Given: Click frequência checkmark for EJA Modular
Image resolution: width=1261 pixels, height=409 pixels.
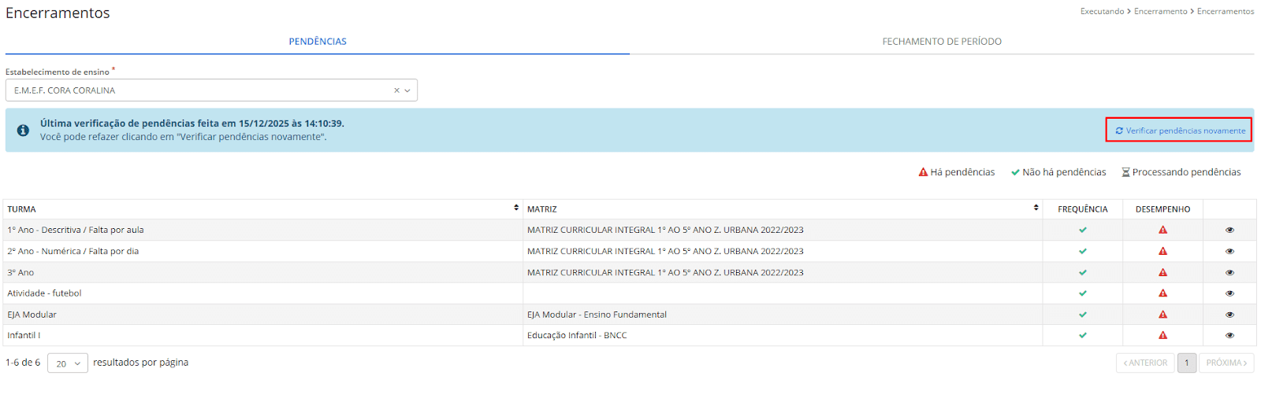Looking at the screenshot, I should coord(1082,315).
